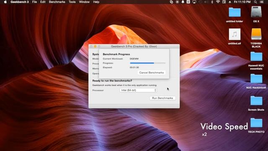Open the Wi-Fi status menu

[218, 2]
